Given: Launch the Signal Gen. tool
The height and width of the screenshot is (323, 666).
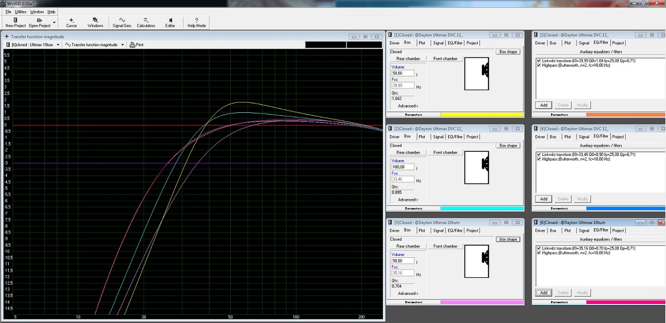Looking at the screenshot, I should [122, 20].
